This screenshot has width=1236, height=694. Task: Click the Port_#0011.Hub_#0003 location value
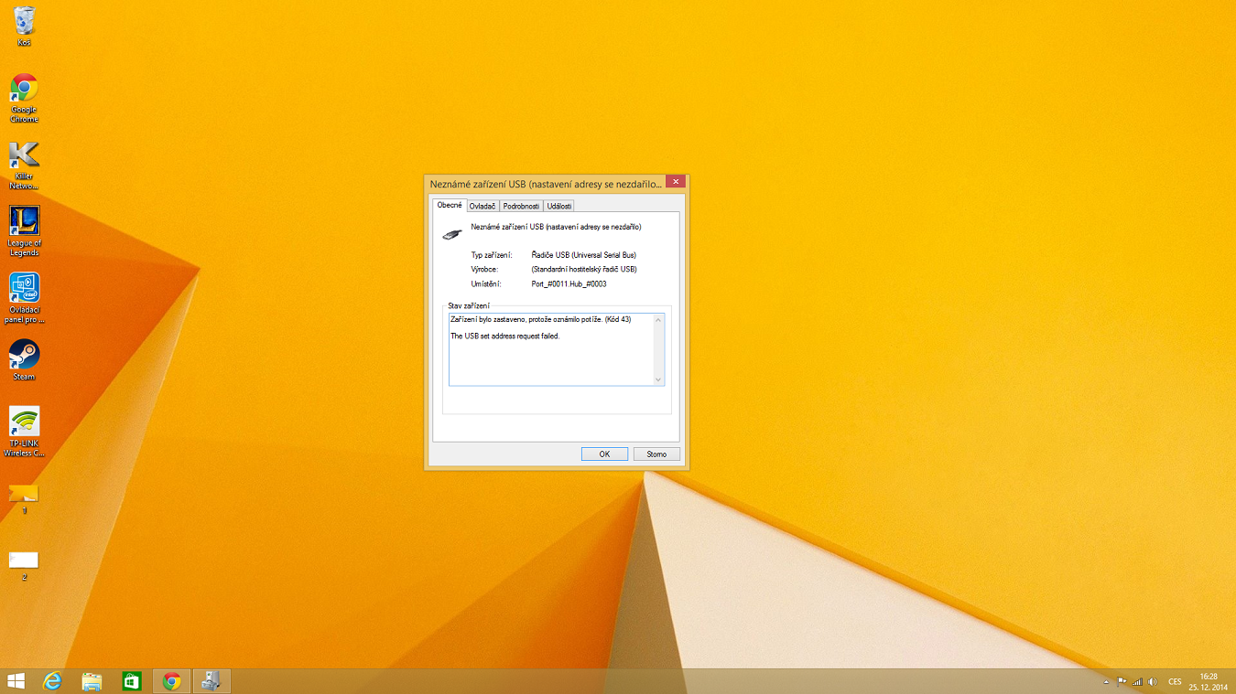click(x=569, y=284)
